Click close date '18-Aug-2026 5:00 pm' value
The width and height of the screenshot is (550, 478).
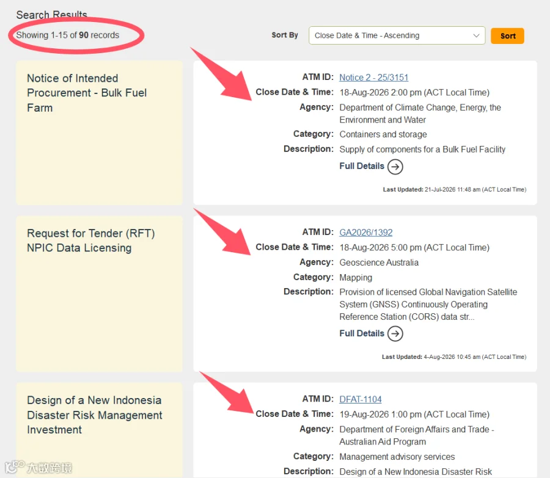tap(414, 247)
